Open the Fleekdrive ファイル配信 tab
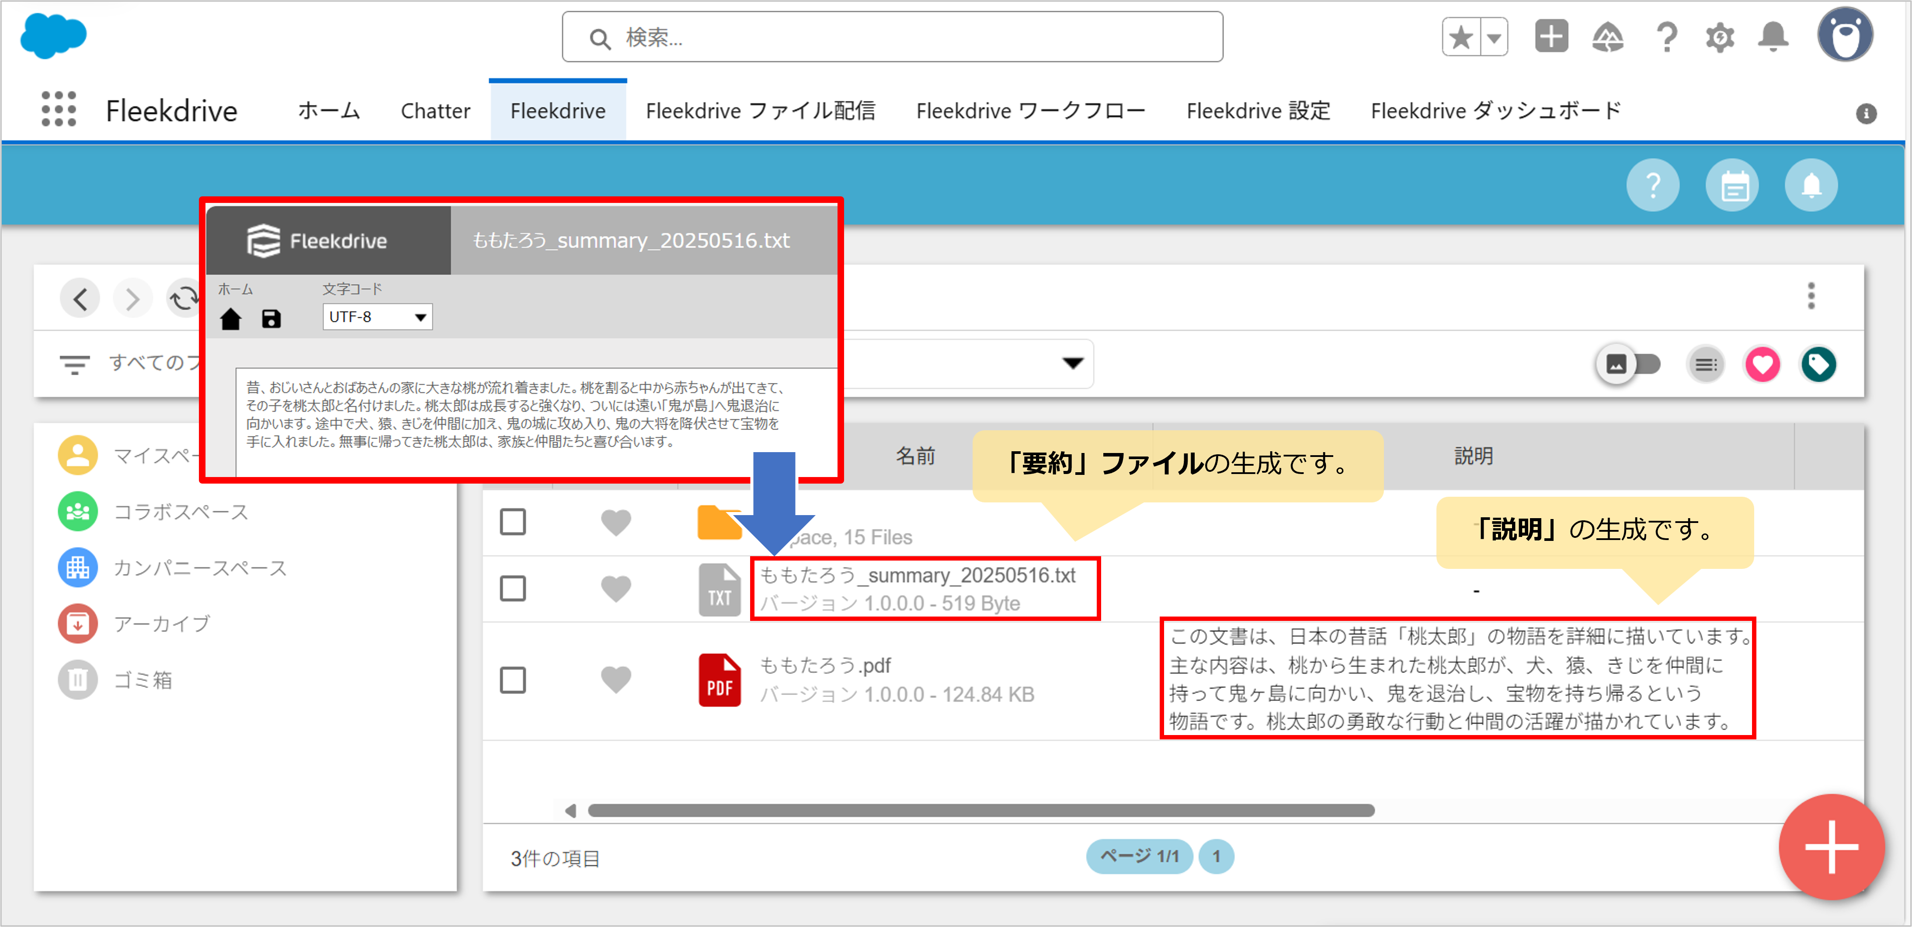 point(760,111)
